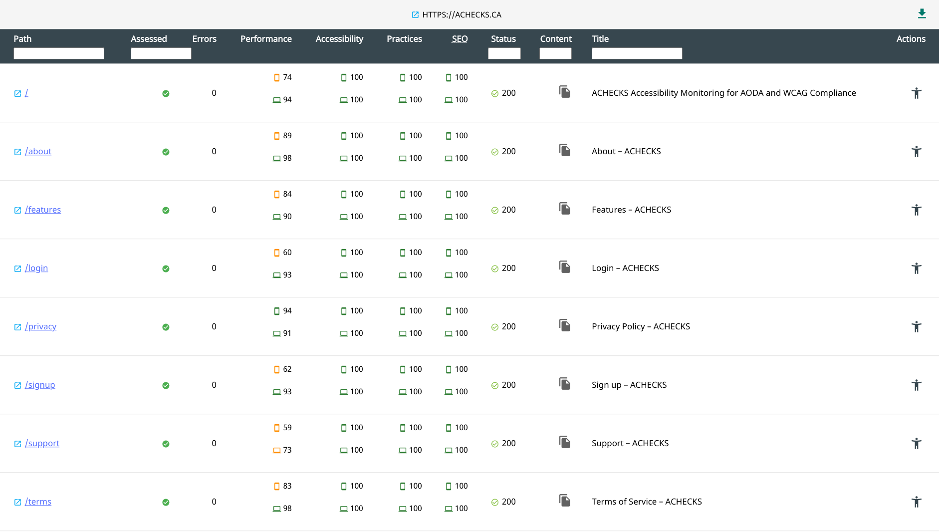View content icon for About – ACHECKS row

point(564,150)
